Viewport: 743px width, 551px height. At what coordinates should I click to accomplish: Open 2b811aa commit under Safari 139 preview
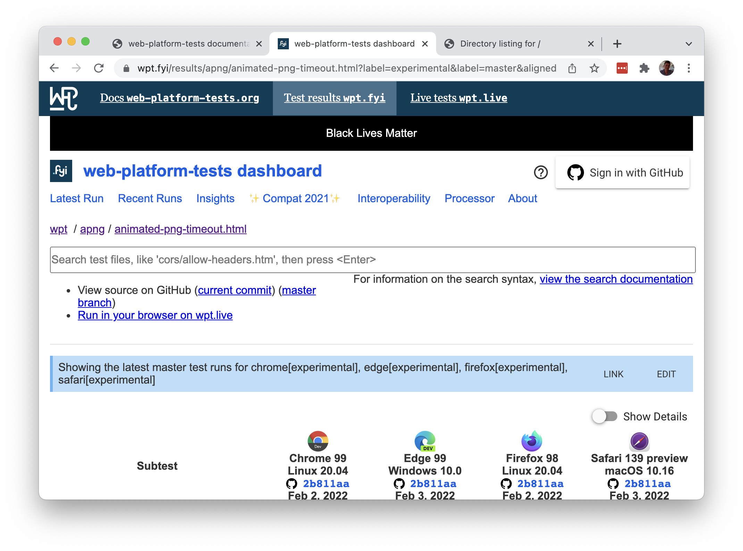(x=648, y=484)
